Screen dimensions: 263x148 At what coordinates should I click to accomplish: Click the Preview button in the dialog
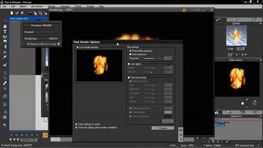pyautogui.click(x=163, y=128)
